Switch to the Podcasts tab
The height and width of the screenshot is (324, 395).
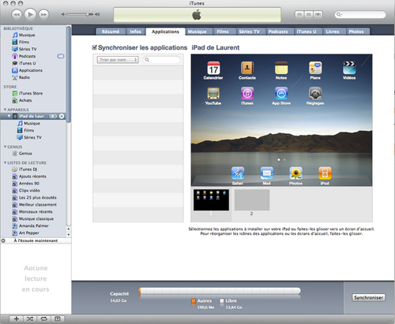pyautogui.click(x=278, y=32)
